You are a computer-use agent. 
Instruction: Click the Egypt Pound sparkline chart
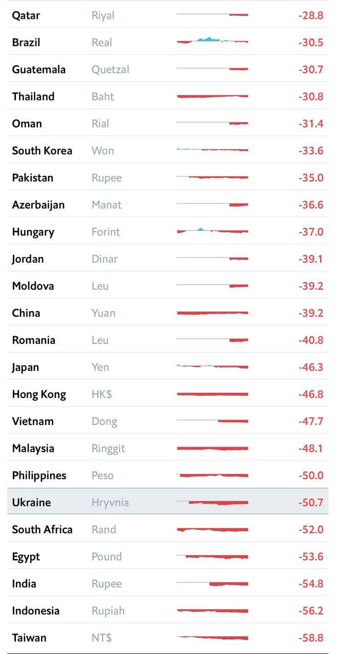click(x=212, y=556)
